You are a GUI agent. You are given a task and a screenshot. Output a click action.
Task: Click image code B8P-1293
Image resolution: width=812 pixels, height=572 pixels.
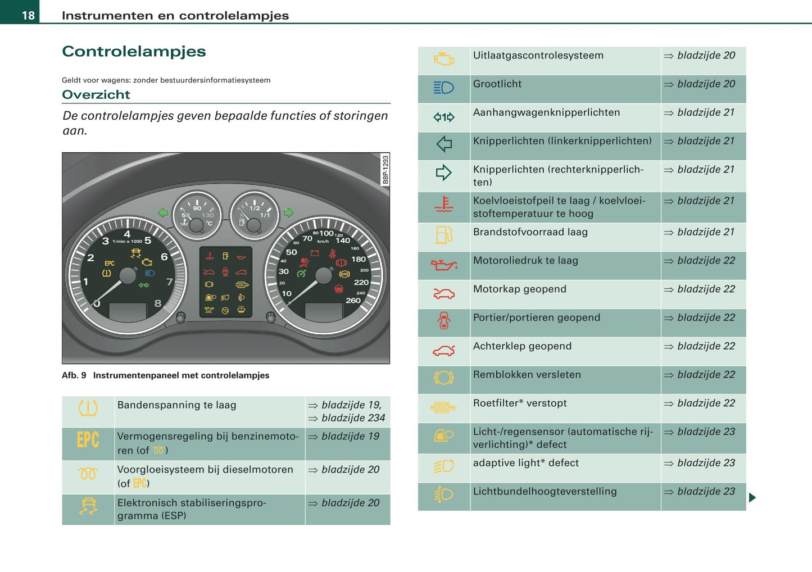[385, 170]
